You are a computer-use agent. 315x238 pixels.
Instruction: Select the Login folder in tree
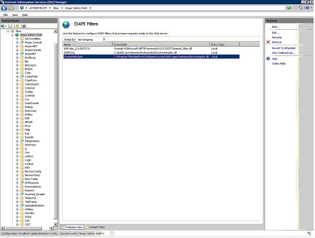coord(28,160)
